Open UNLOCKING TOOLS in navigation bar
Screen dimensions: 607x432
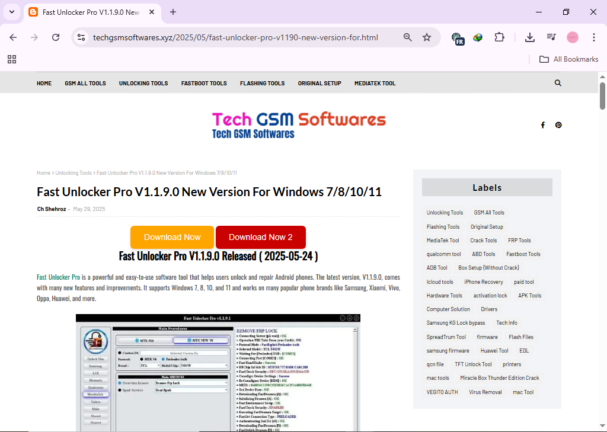143,83
